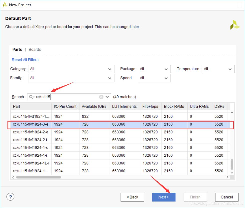Click the table scroll right arrow
This screenshot has height=208, width=245.
(x=228, y=177)
